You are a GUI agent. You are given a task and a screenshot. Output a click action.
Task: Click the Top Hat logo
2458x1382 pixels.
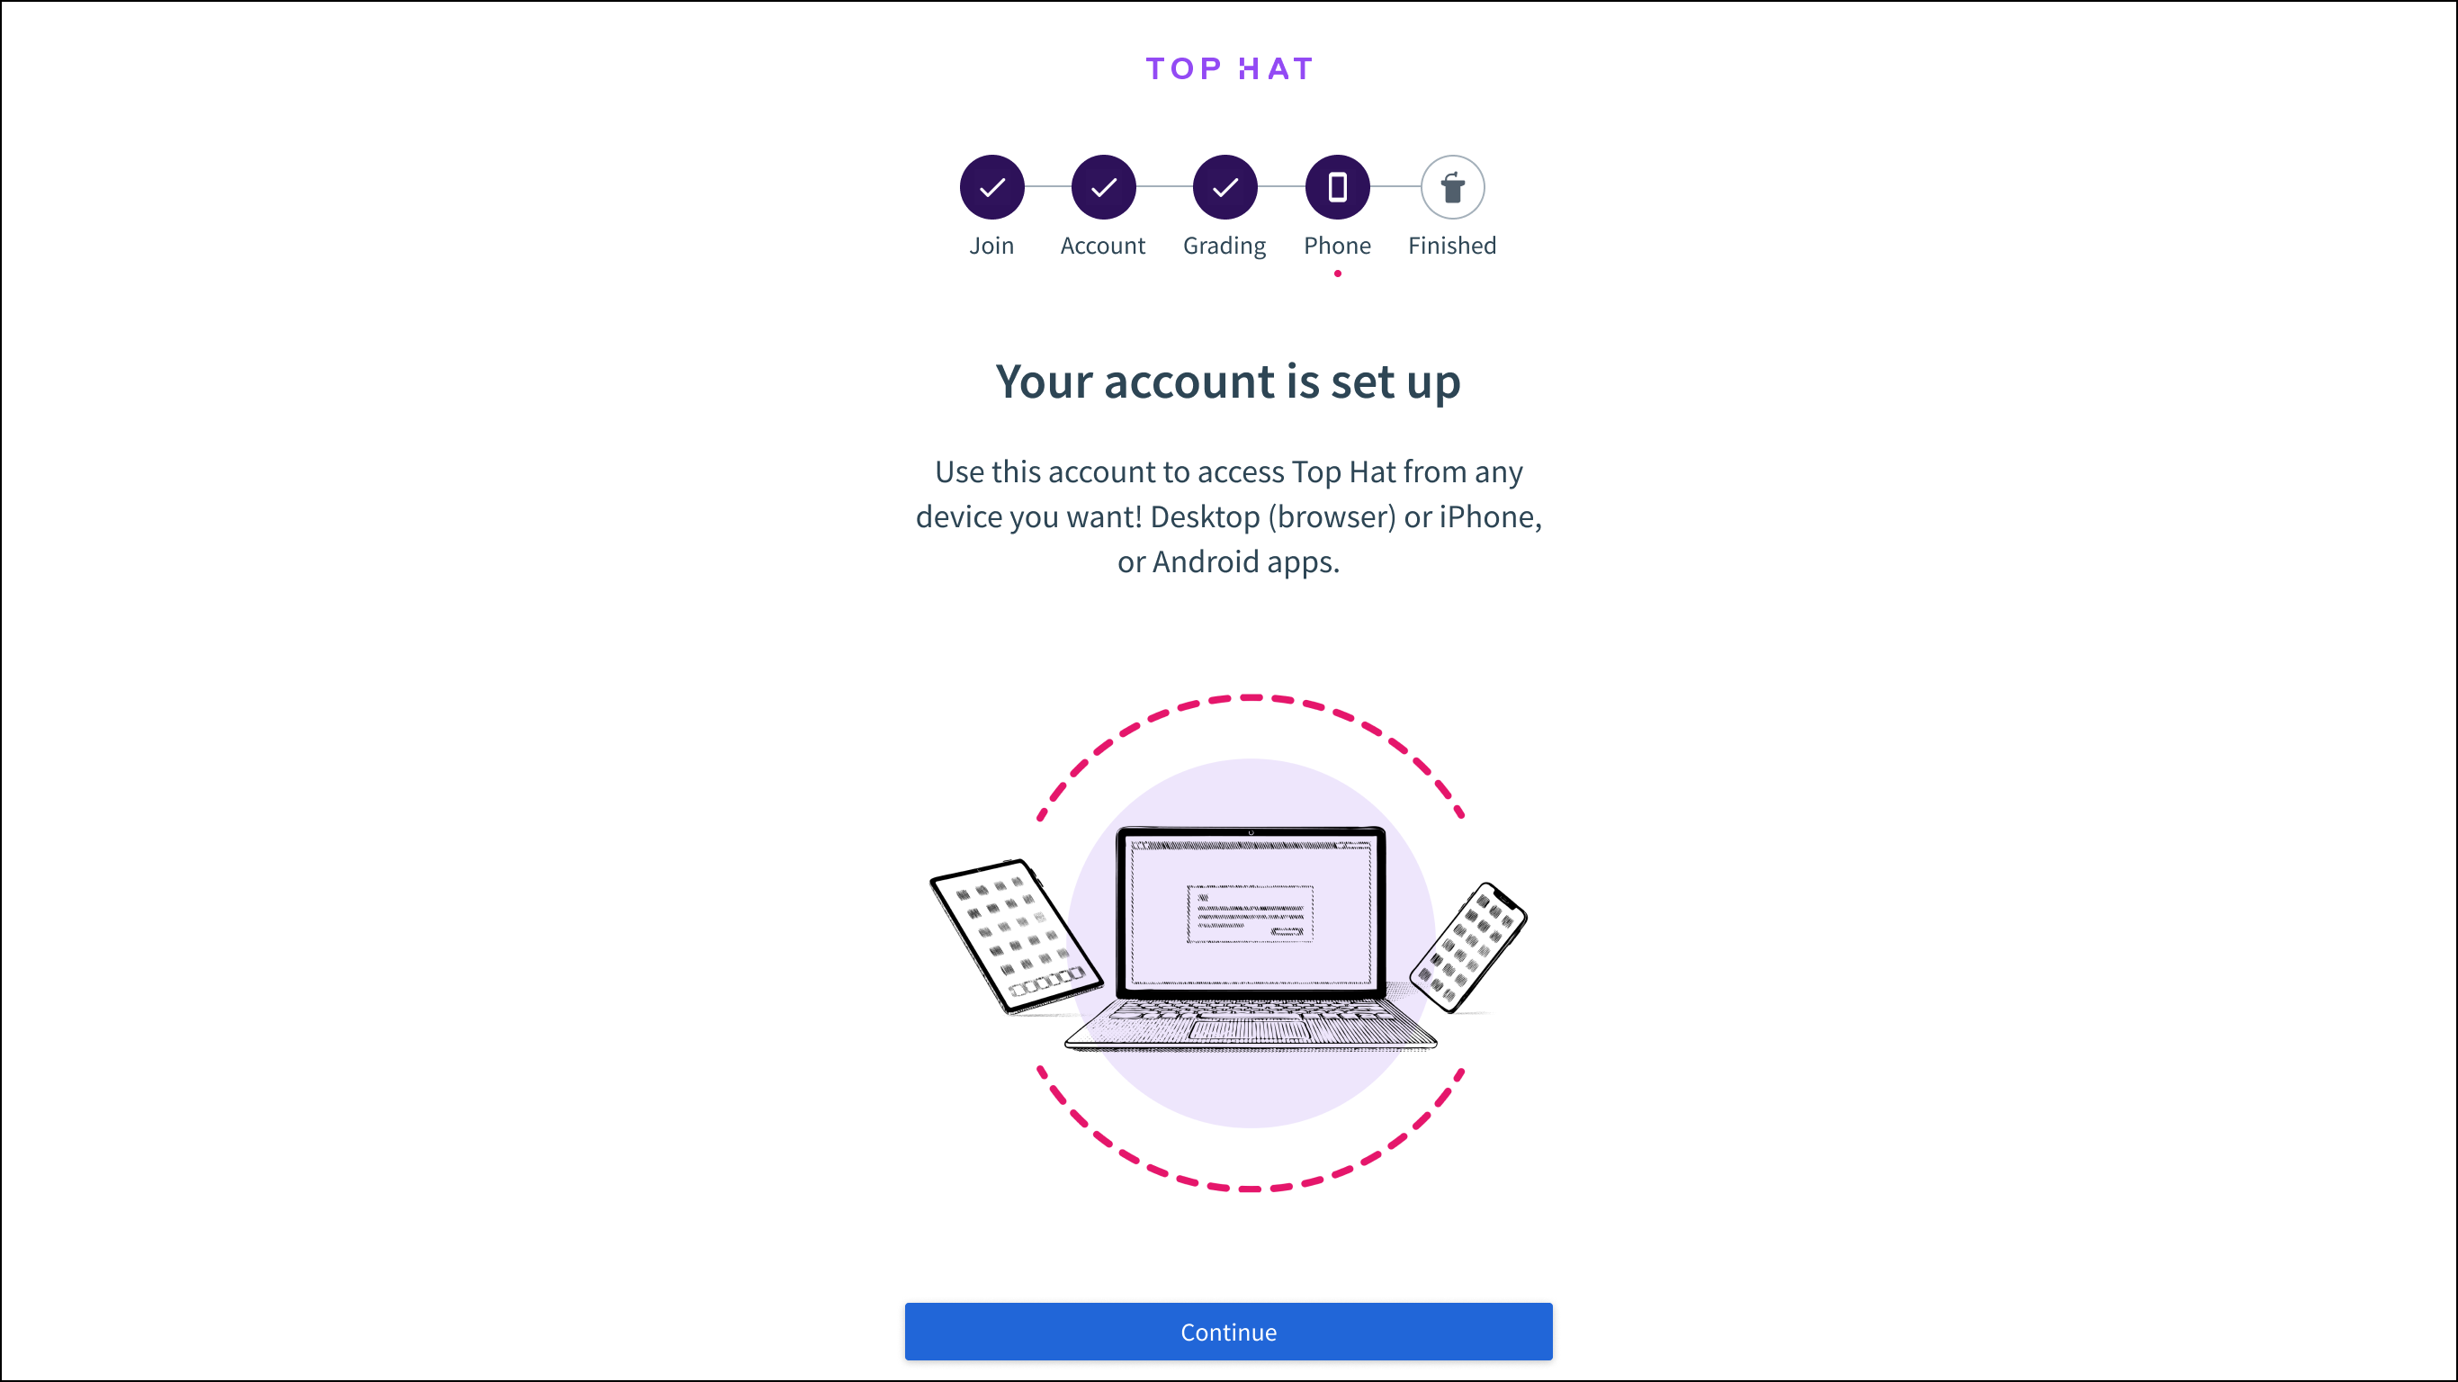(1229, 68)
